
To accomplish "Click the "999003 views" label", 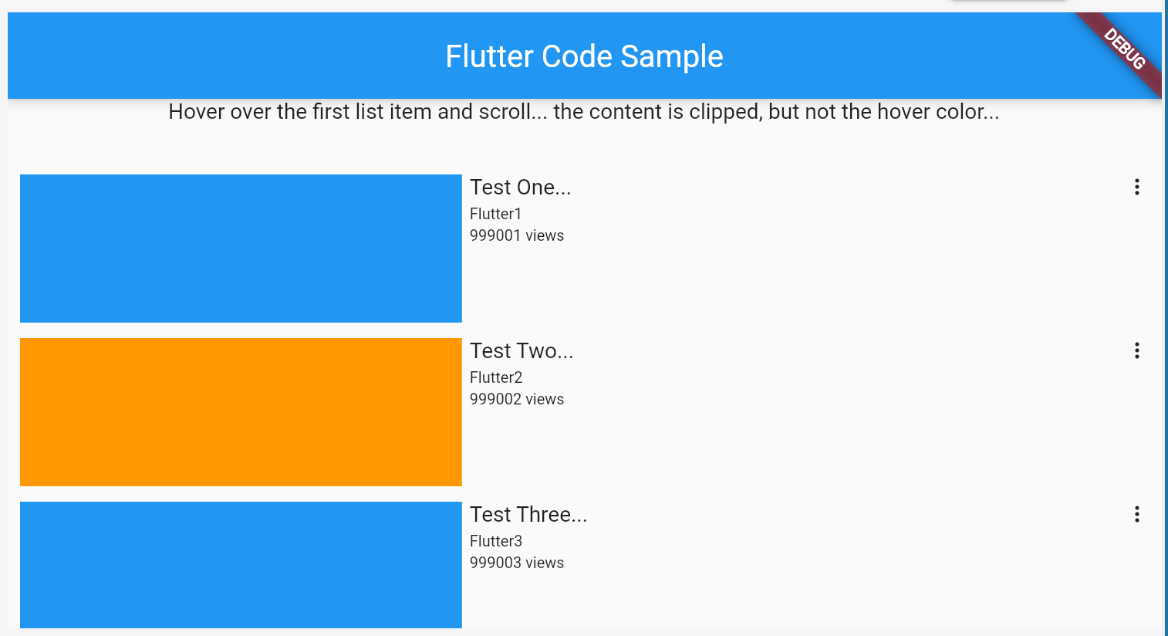I will click(x=516, y=563).
